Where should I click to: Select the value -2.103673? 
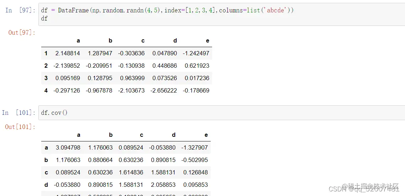click(131, 90)
